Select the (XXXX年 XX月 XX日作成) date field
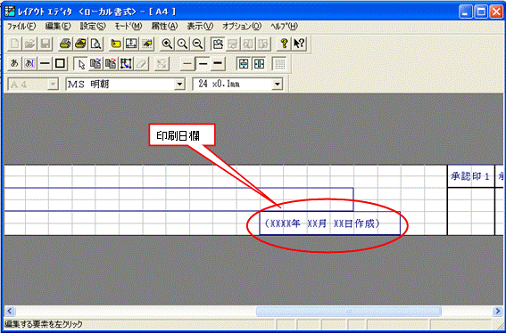Image resolution: width=506 pixels, height=333 pixels. tap(330, 223)
